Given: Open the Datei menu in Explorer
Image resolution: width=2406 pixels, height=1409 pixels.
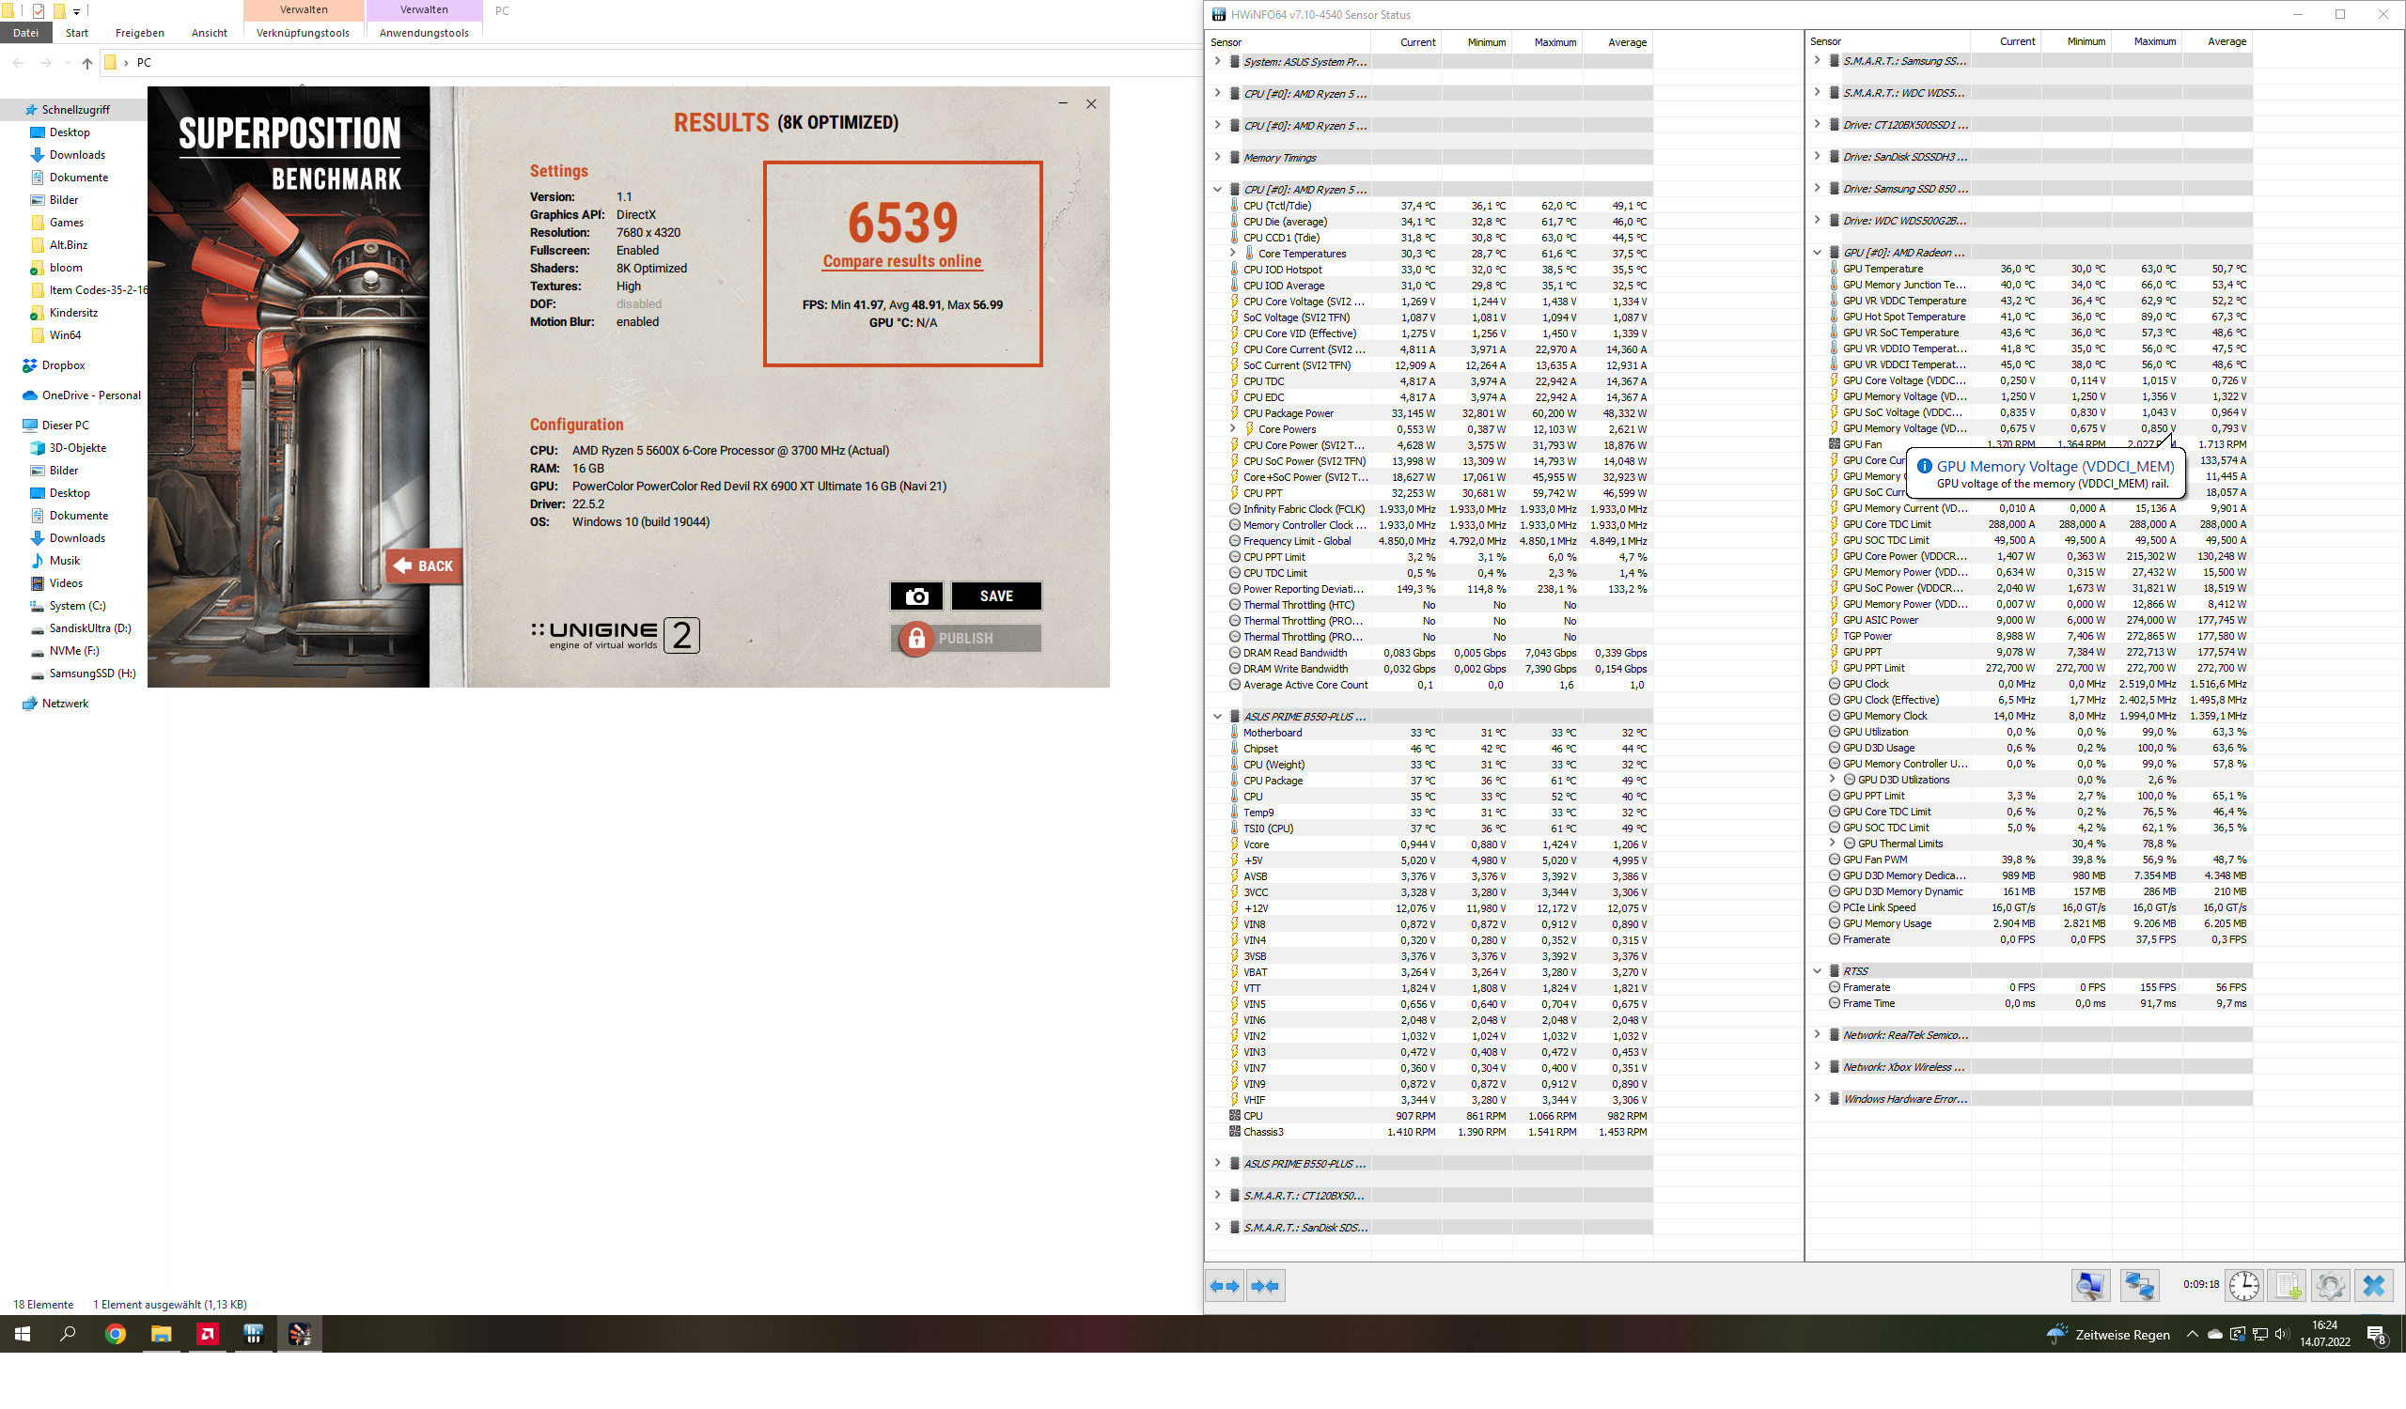Looking at the screenshot, I should (x=25, y=33).
